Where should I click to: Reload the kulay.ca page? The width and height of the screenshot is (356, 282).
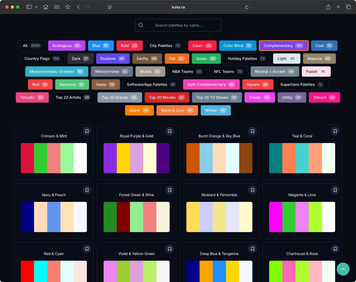tap(246, 7)
